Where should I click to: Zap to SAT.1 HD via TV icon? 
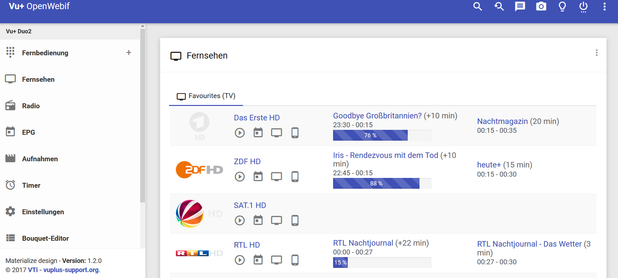pos(276,220)
